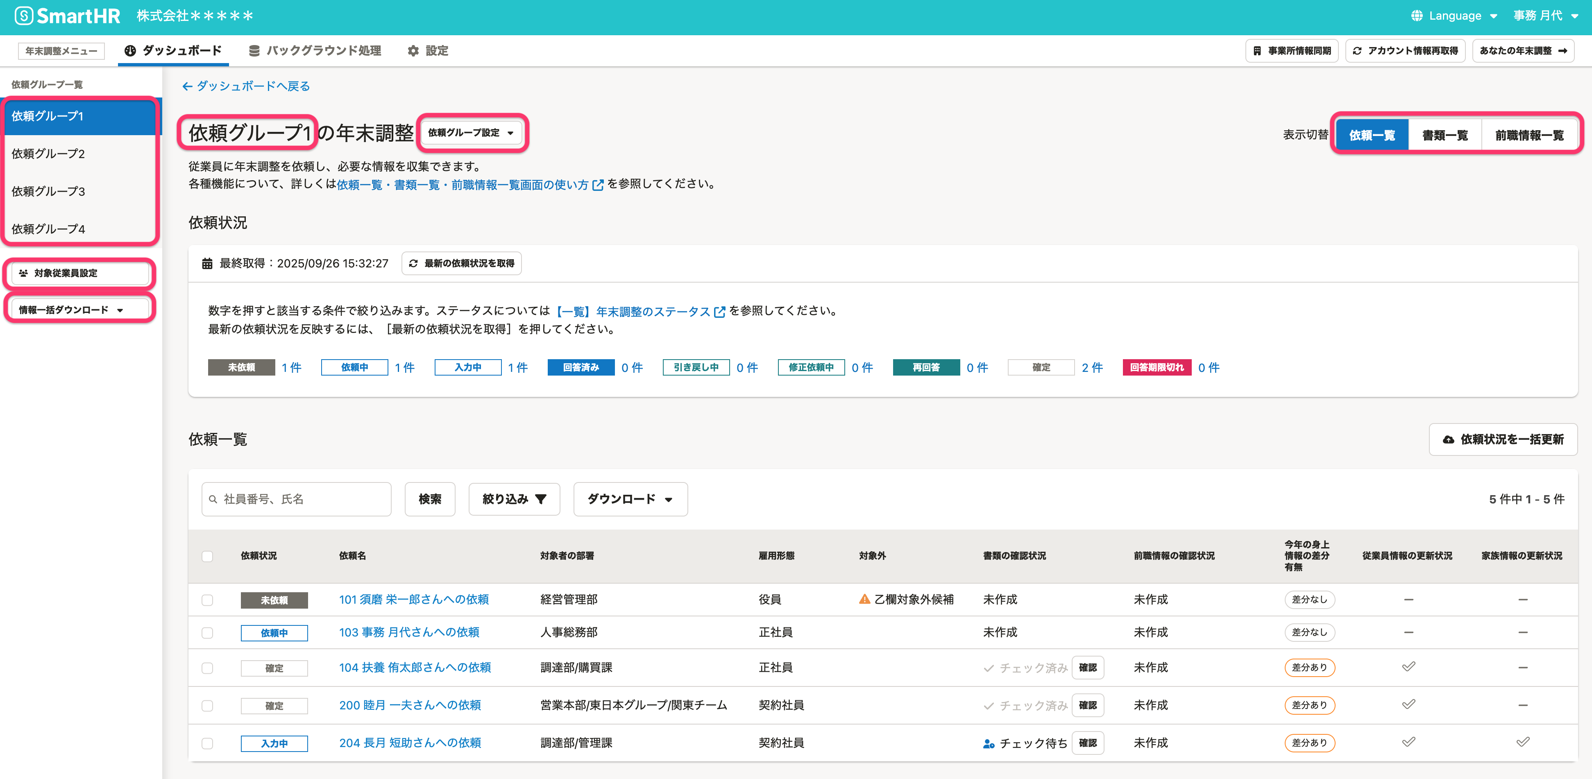
Task: Click the gear icon for 設定
Action: [413, 51]
